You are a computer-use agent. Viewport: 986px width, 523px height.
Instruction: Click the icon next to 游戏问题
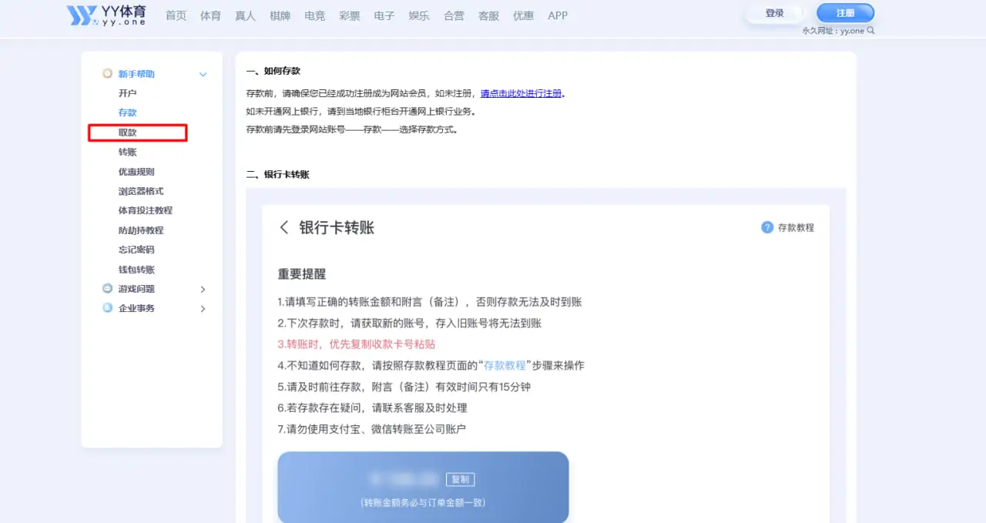point(108,288)
